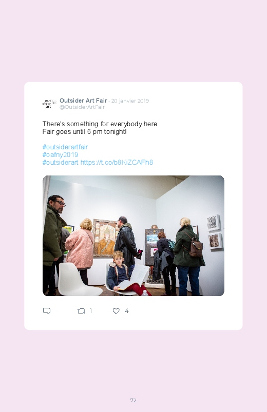Click the brown leather backpack in the photo
This screenshot has height=412, width=267.
[x=196, y=247]
